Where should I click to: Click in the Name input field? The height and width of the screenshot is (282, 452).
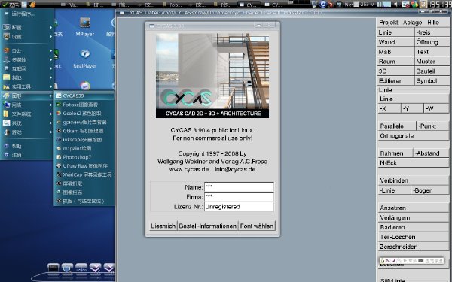239,187
